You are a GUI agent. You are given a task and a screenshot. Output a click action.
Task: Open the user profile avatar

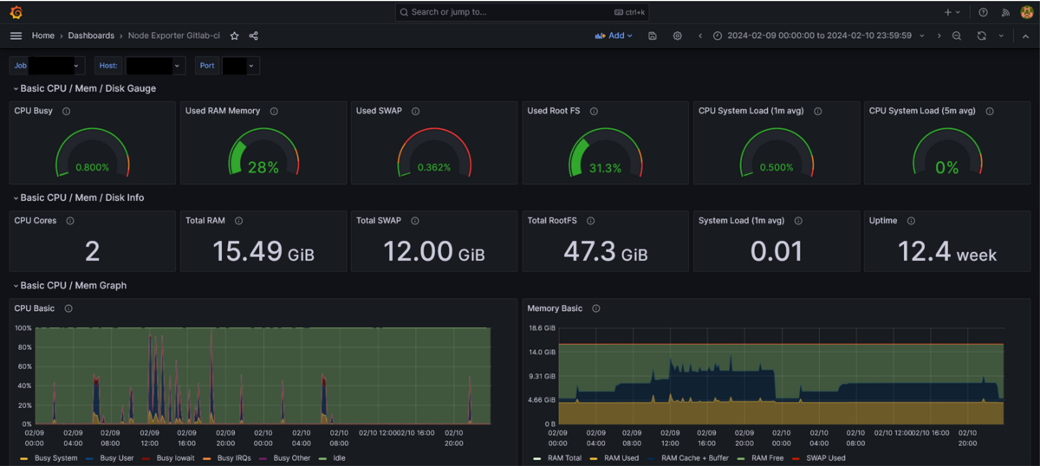[x=1027, y=12]
